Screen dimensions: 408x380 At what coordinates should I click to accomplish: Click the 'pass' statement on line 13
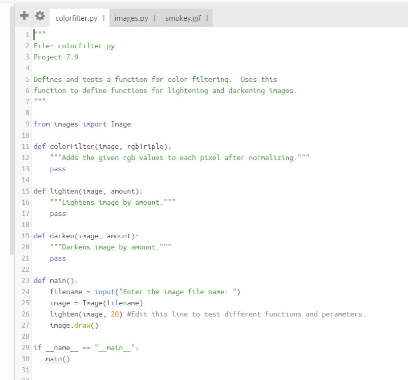click(x=58, y=169)
